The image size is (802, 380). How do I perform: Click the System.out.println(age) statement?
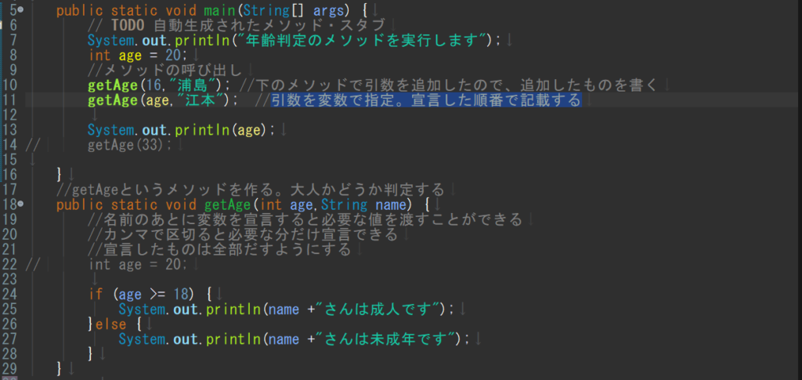[182, 130]
